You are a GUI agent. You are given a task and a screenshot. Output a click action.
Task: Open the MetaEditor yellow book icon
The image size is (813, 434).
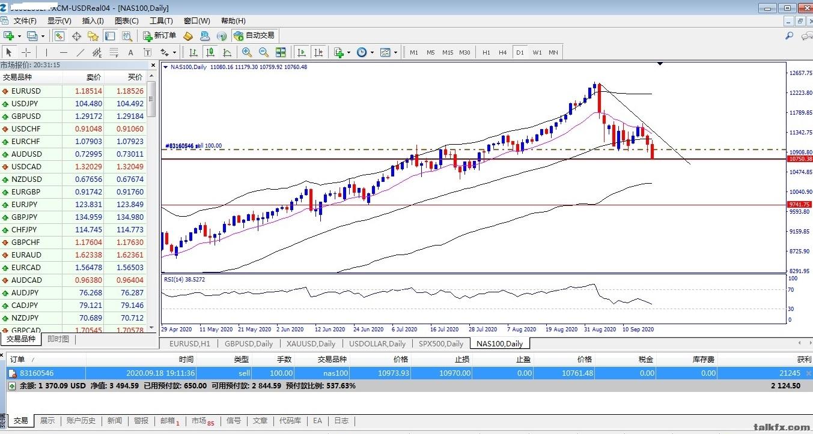188,36
